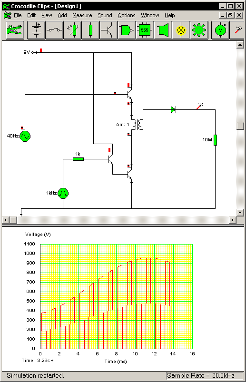Select the 40Hz sine signal generator
This screenshot has width=246, height=382.
coord(25,136)
